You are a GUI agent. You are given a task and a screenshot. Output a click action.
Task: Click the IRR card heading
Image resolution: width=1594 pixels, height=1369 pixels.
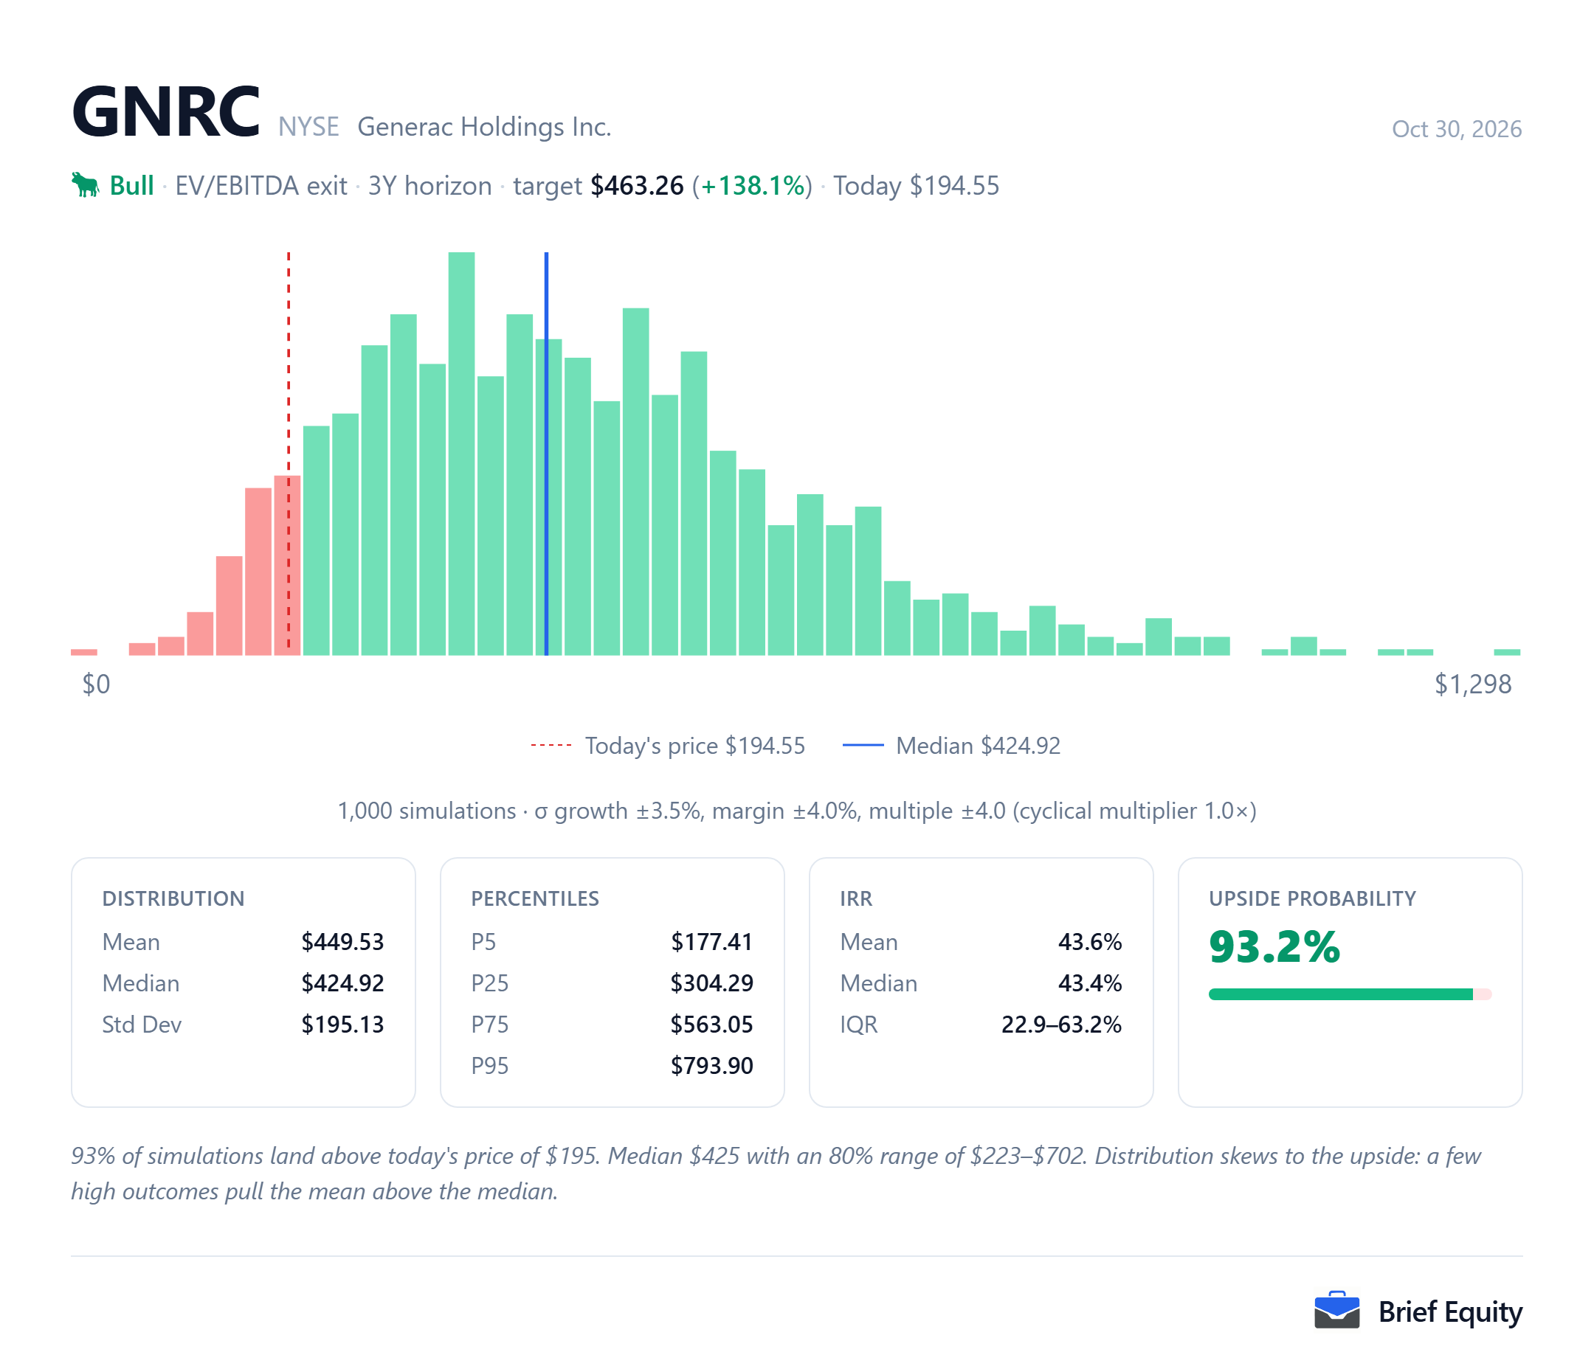tap(856, 898)
